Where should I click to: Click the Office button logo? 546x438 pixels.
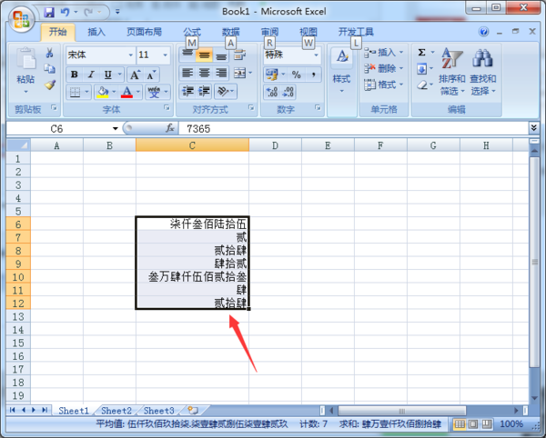[19, 17]
